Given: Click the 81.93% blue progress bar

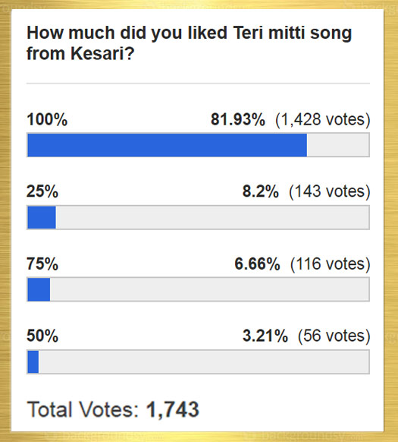Looking at the screenshot, I should [x=168, y=145].
